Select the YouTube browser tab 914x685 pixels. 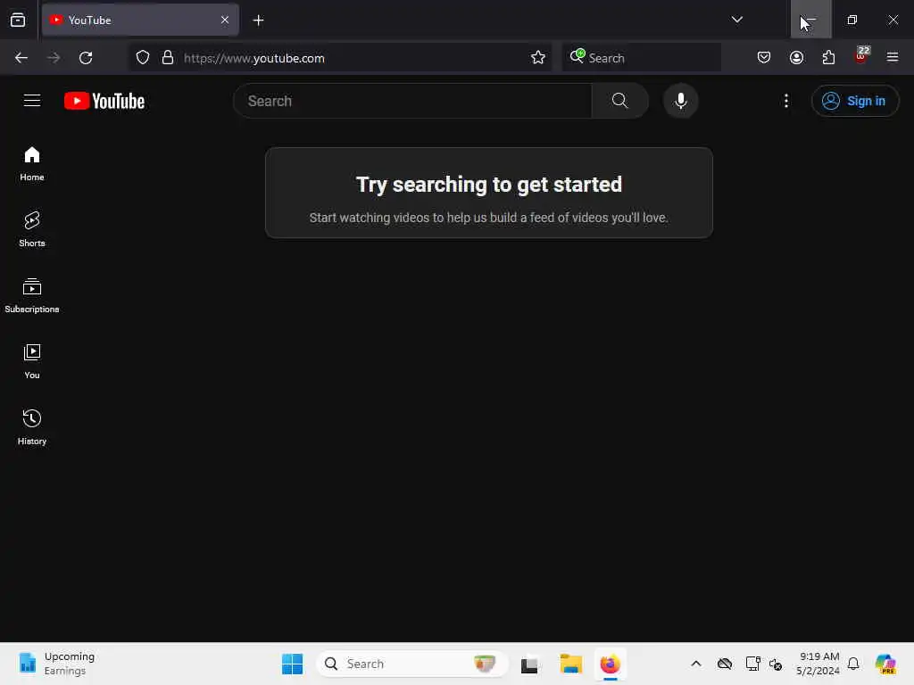(x=140, y=20)
